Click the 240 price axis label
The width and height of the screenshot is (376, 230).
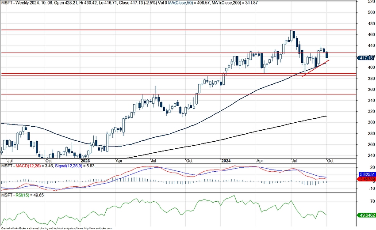click(371, 155)
